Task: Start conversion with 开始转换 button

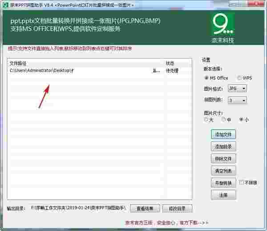Action: pyautogui.click(x=223, y=183)
